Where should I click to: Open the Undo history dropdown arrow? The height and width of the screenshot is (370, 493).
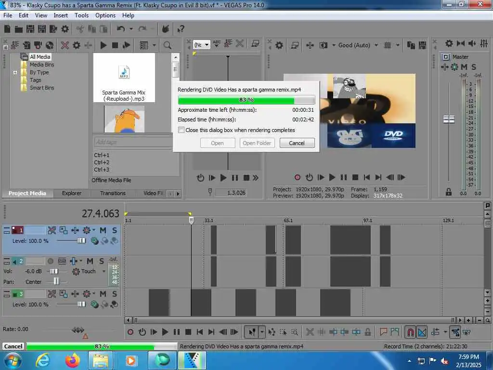click(131, 29)
